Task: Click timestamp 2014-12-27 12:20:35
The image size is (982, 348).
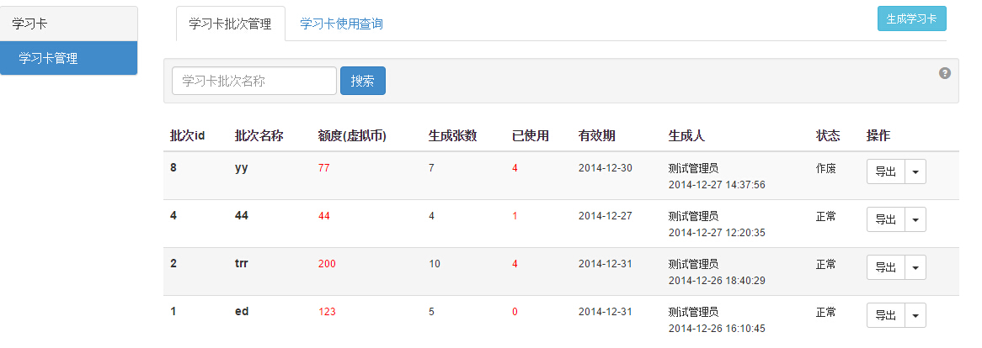Action: (x=717, y=233)
